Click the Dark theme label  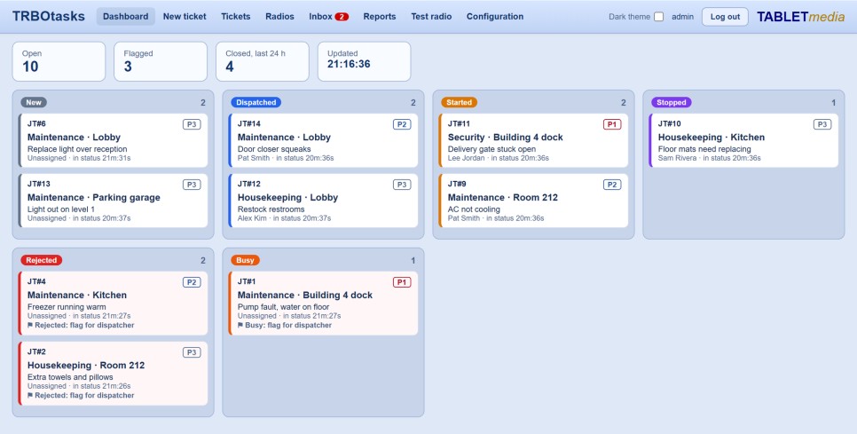pos(629,17)
